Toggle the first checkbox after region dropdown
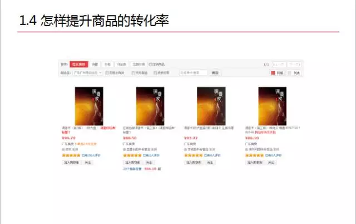Viewport: 356px width, 224px height. [x=107, y=73]
